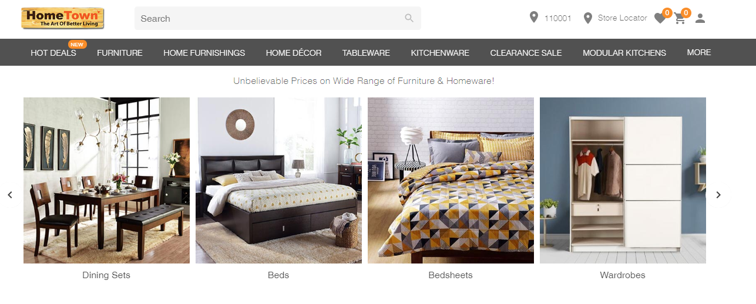Select the HOME DÉCOR menu item
This screenshot has height=304, width=756.
coord(294,53)
